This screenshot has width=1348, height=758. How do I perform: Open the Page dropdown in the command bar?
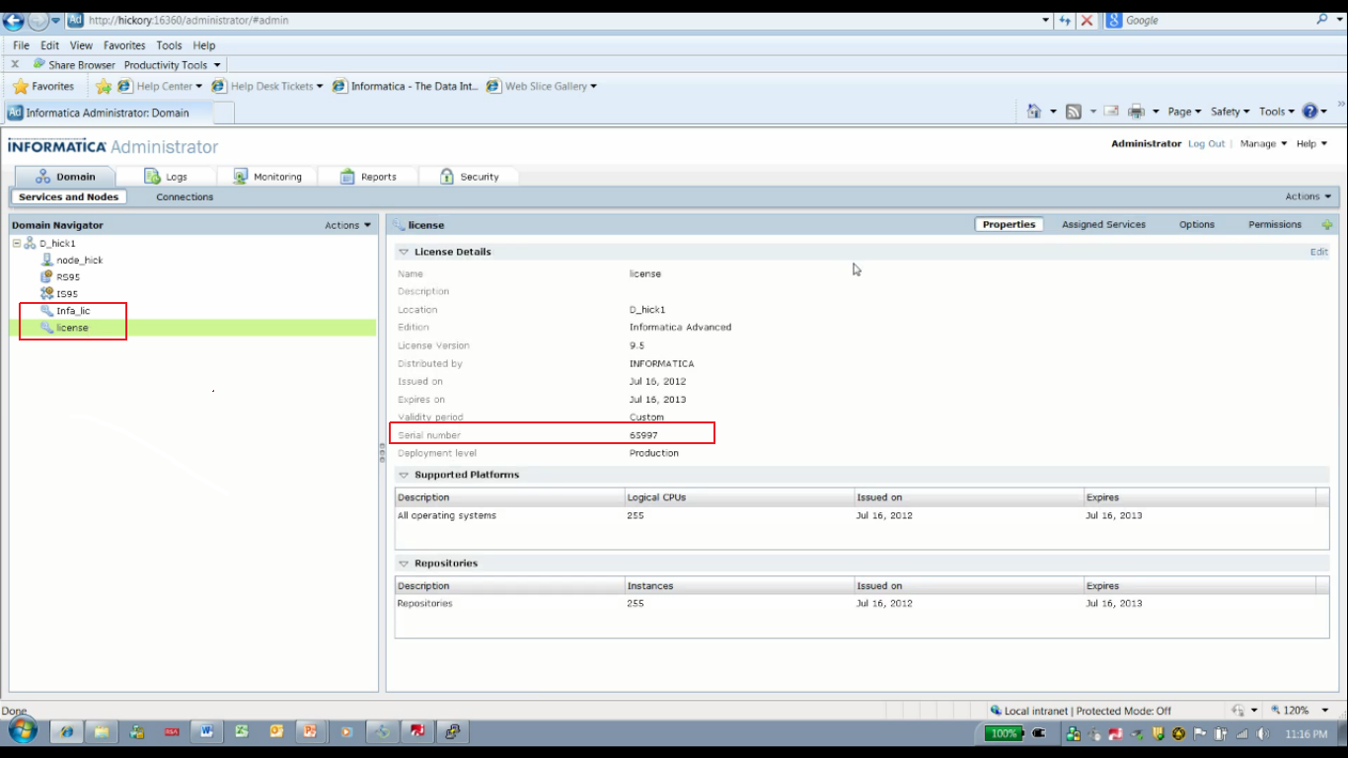tap(1184, 112)
